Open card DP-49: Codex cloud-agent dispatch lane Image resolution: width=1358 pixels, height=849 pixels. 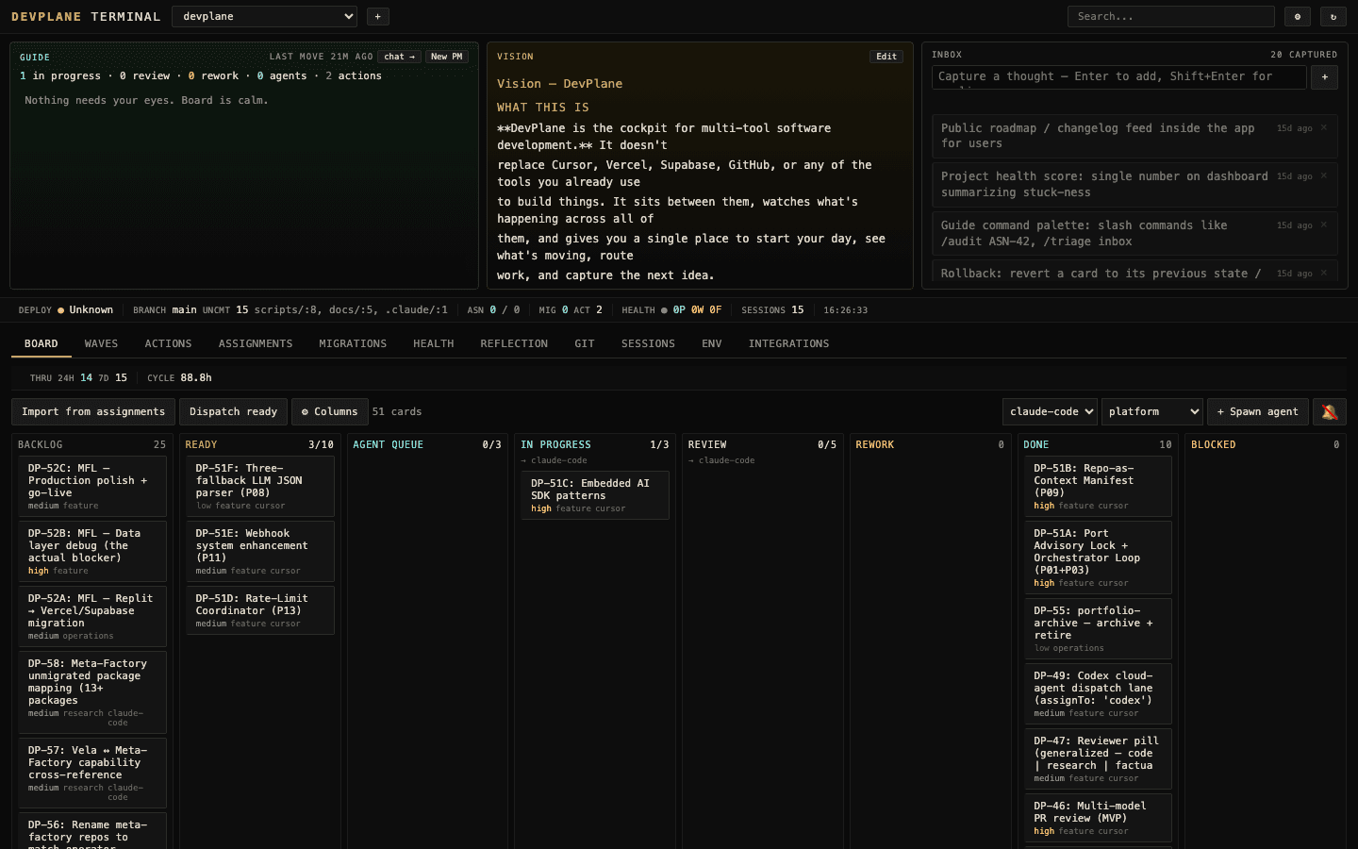(1098, 693)
